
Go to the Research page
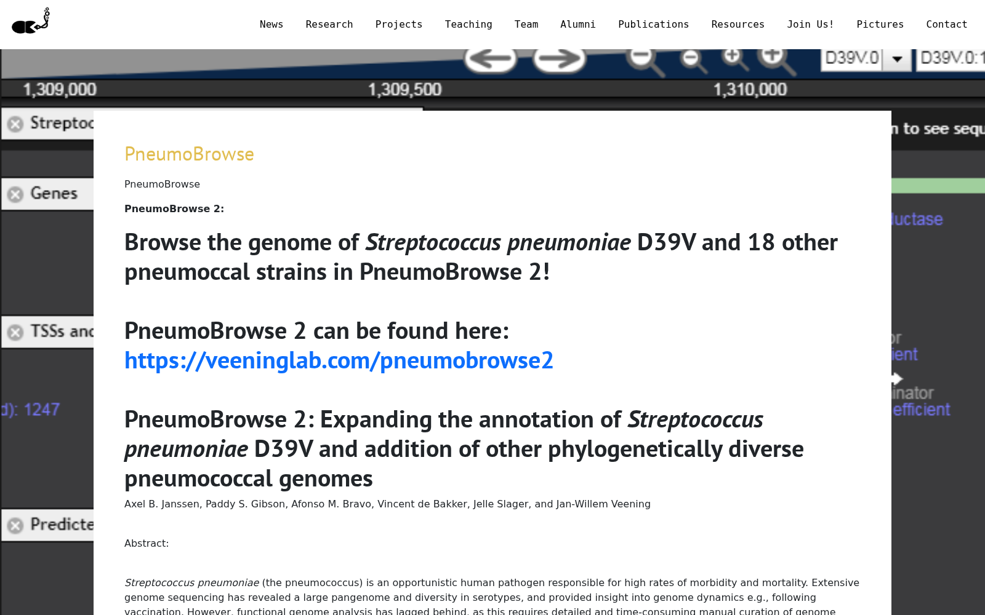329,25
